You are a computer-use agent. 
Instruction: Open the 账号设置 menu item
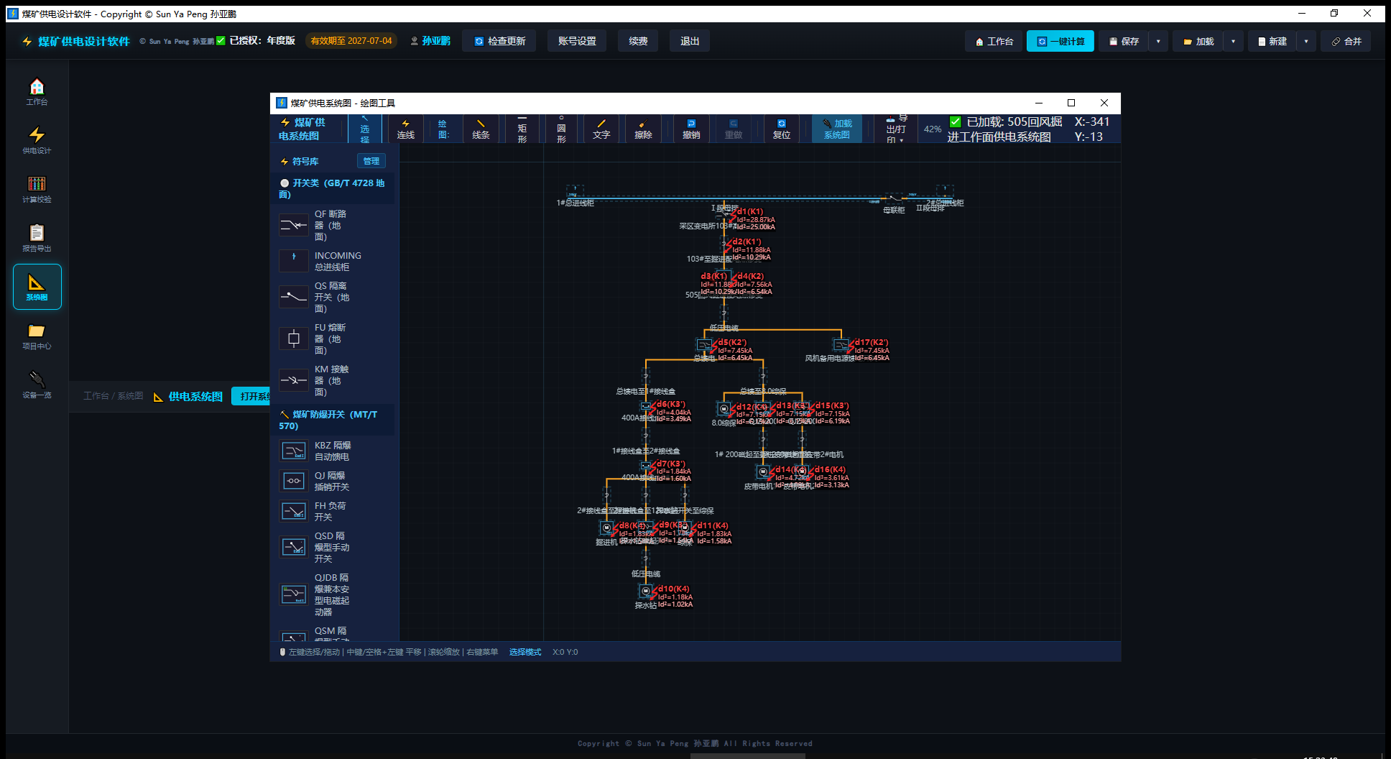pyautogui.click(x=577, y=41)
